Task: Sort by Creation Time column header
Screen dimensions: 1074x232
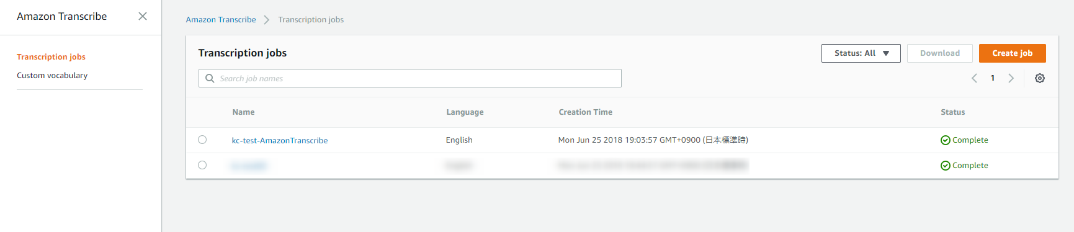Action: [585, 112]
